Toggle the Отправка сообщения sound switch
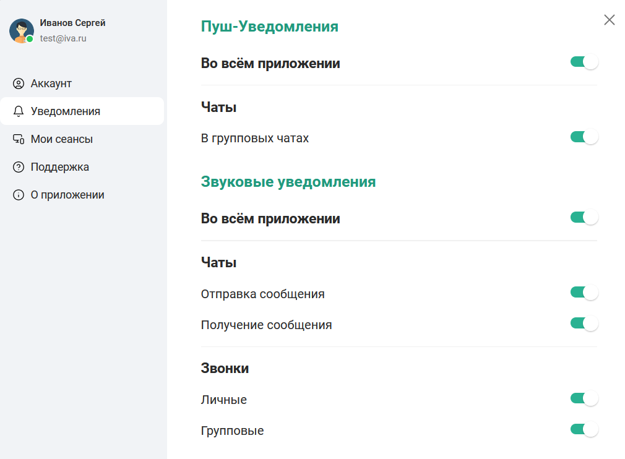This screenshot has width=625, height=459. pos(584,292)
